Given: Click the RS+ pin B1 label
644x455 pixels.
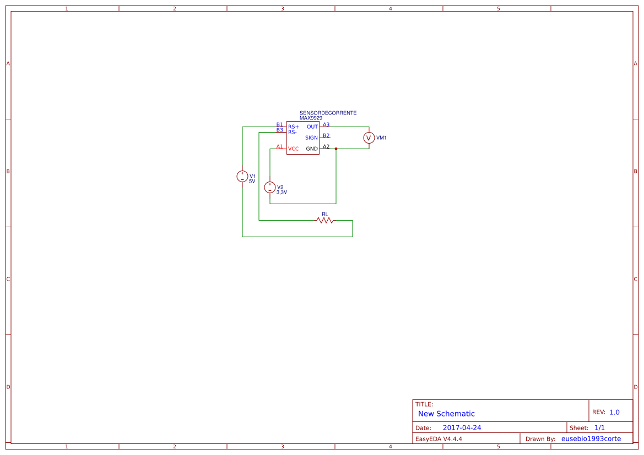Looking at the screenshot, I should tap(279, 124).
